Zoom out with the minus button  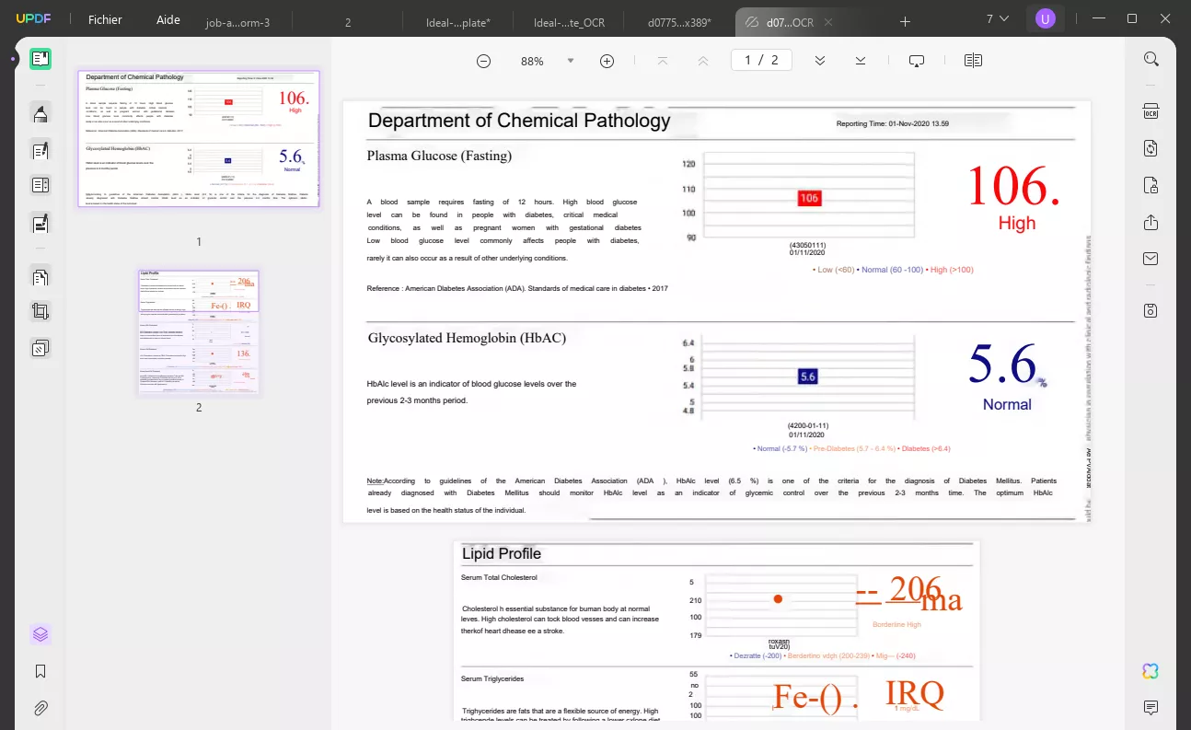point(483,61)
